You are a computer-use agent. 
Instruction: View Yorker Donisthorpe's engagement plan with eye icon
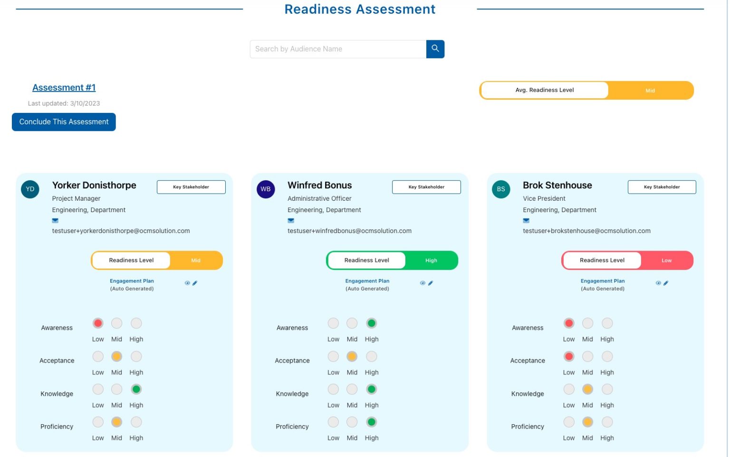coord(187,282)
